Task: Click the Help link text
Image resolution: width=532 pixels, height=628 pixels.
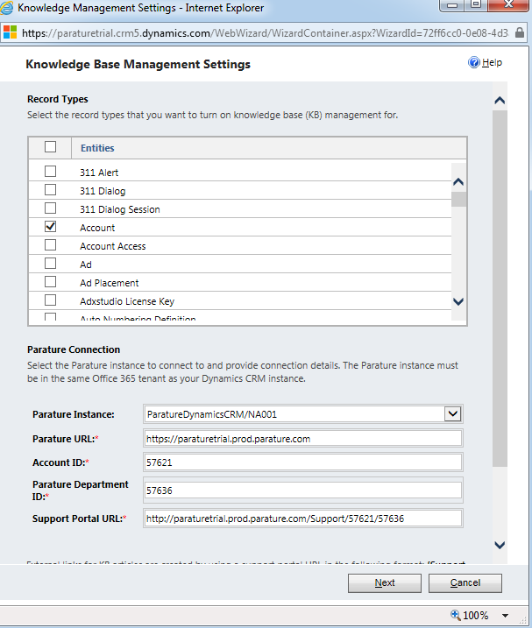Action: pyautogui.click(x=492, y=62)
